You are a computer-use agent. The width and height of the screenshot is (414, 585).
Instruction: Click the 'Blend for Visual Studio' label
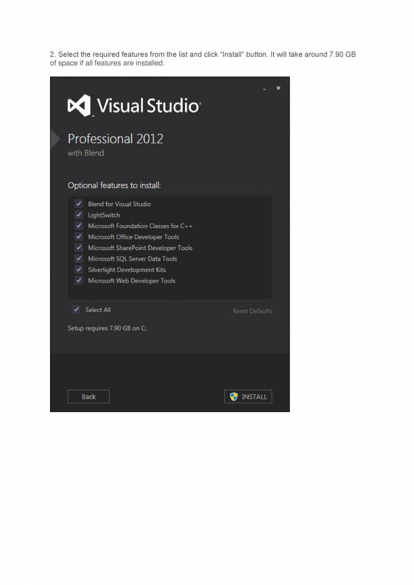pyautogui.click(x=120, y=204)
